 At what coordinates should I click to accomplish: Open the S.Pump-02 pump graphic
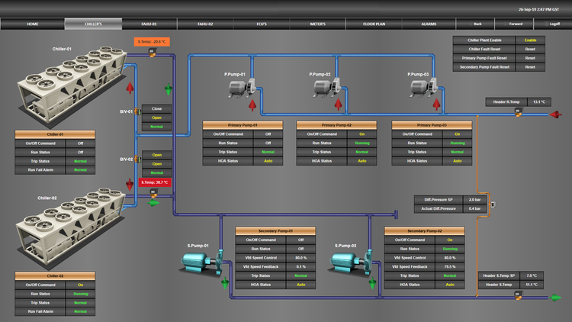(350, 262)
